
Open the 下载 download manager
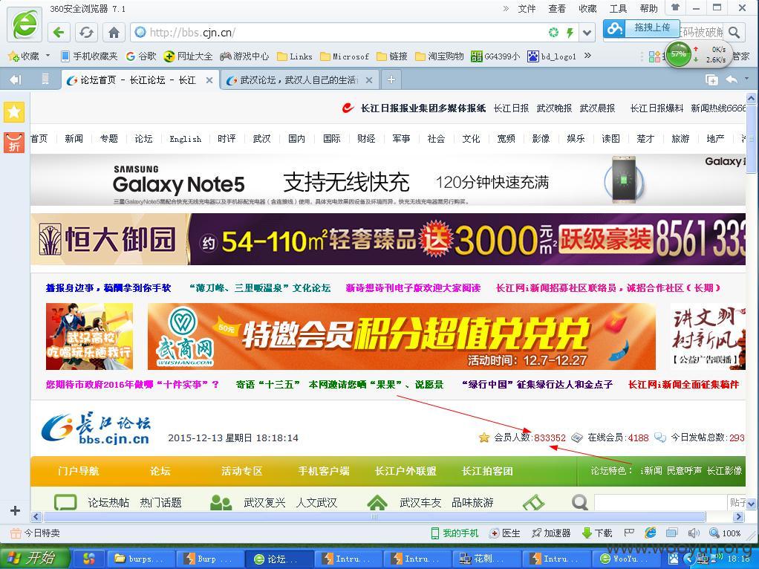(597, 533)
